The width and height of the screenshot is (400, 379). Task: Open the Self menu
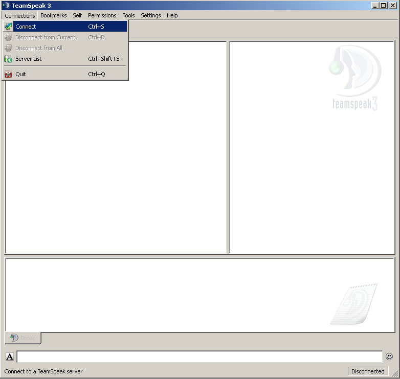pos(77,15)
